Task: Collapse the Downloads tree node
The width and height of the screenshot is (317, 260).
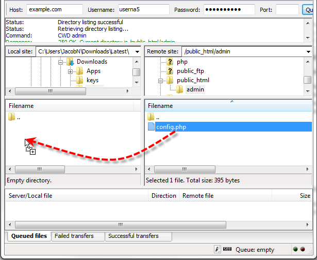Action: [60, 62]
